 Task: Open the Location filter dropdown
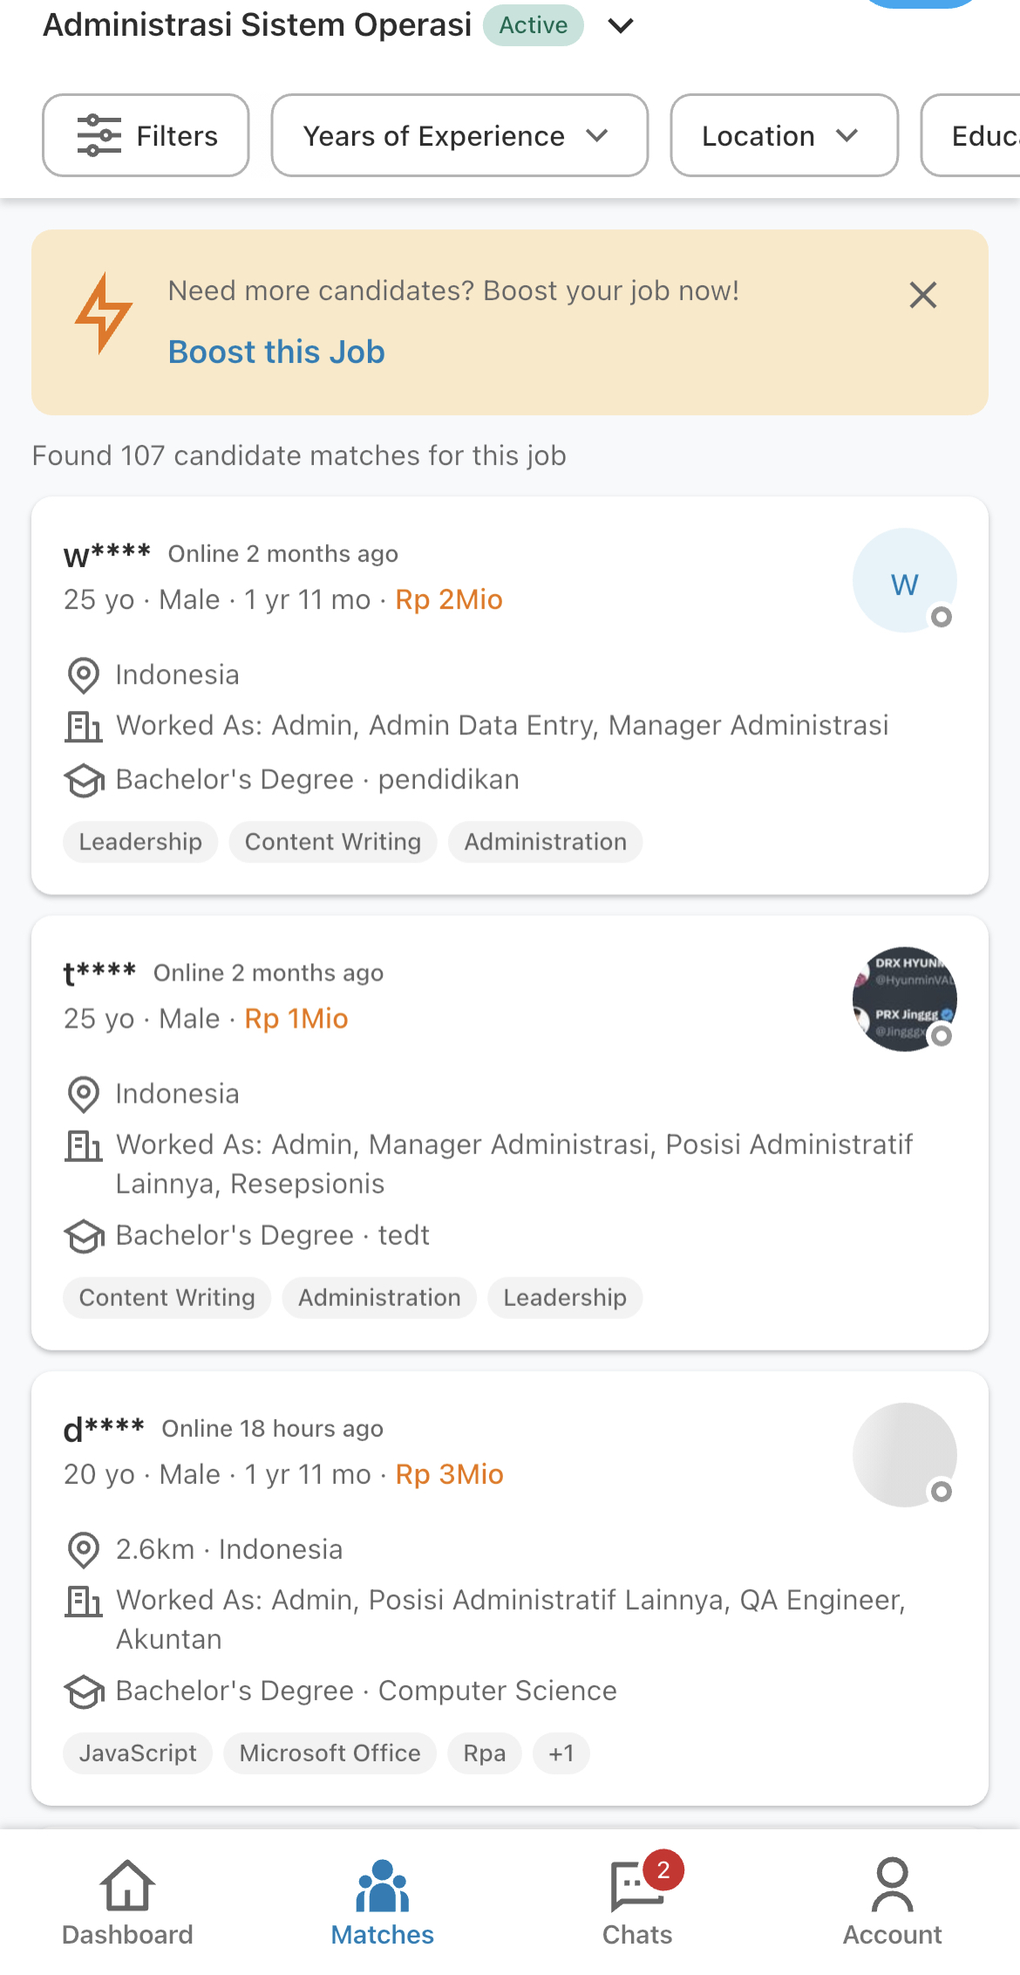click(783, 136)
